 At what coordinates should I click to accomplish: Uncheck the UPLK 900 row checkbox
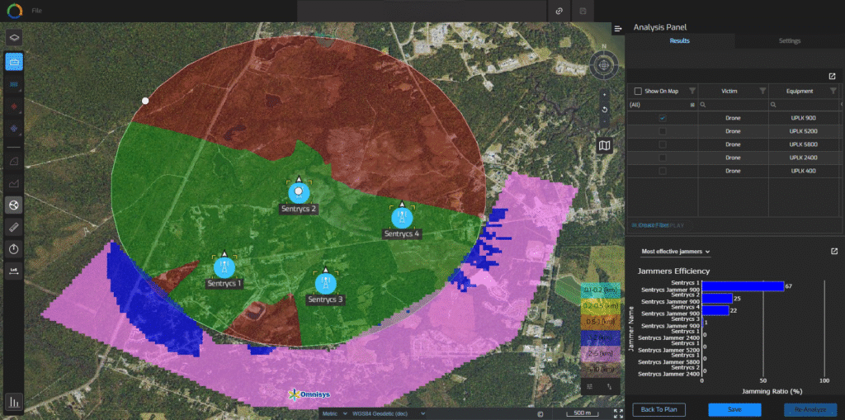[x=663, y=118]
